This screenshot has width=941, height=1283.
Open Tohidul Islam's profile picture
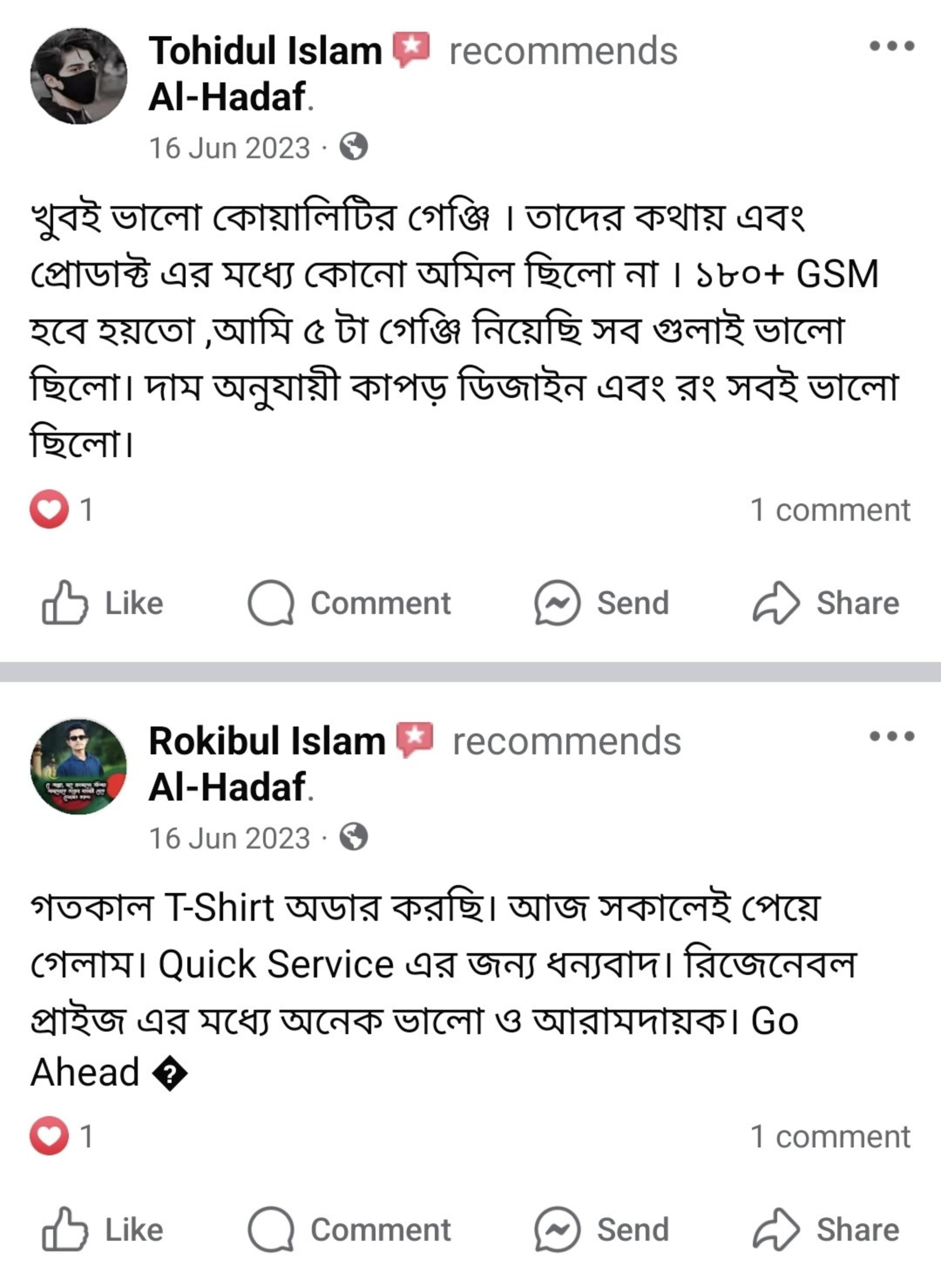pos(78,76)
